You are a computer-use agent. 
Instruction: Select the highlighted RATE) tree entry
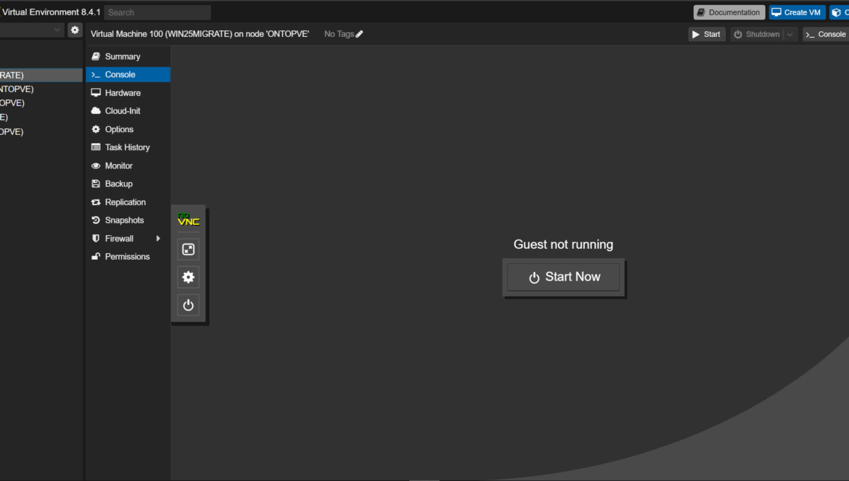41,75
